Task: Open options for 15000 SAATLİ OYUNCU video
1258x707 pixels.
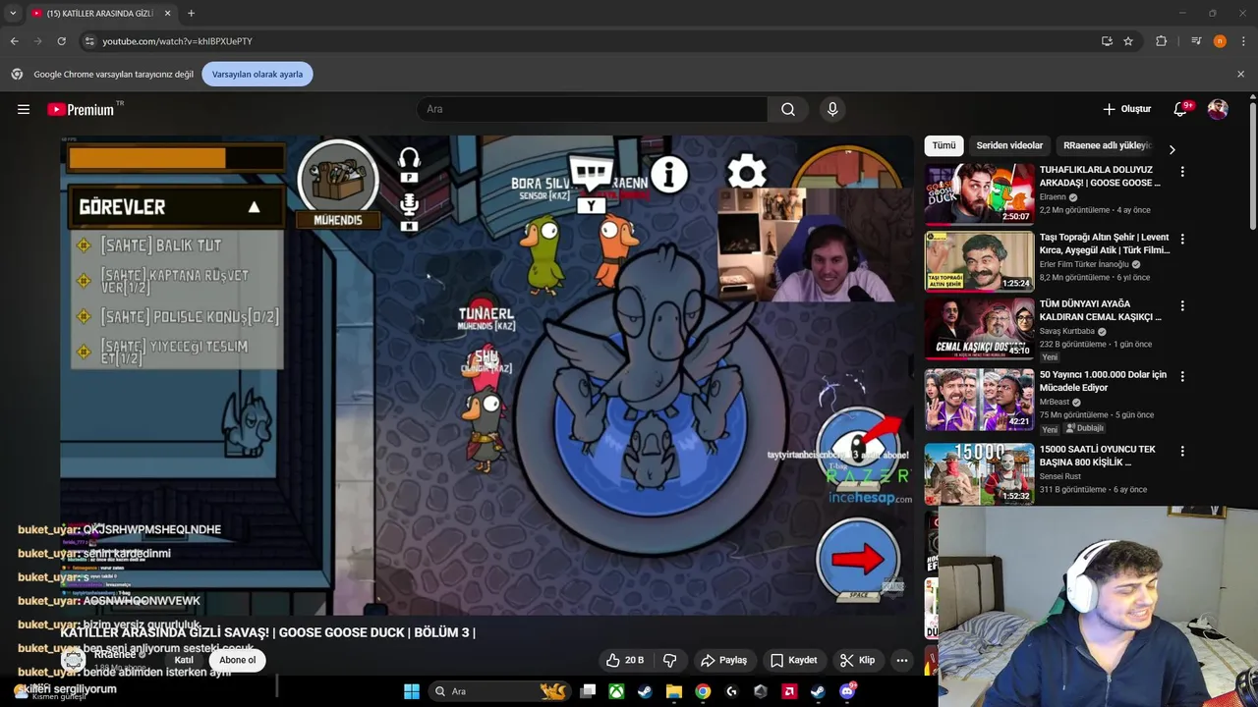Action: pyautogui.click(x=1182, y=451)
